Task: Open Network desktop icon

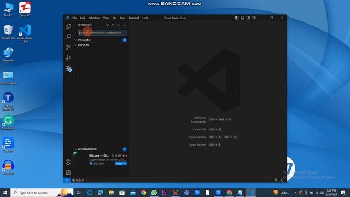Action: [8, 55]
